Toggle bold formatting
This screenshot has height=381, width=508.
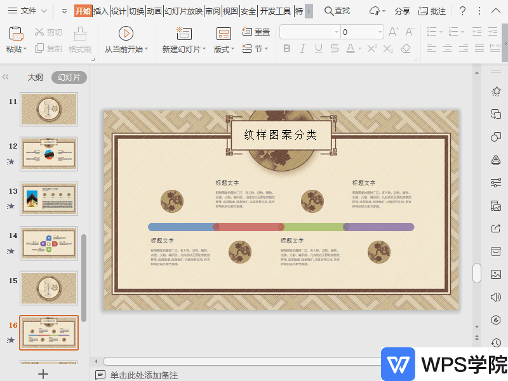pos(286,48)
